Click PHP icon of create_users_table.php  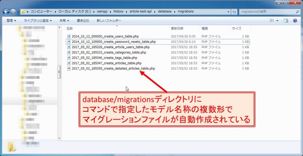click(x=69, y=36)
